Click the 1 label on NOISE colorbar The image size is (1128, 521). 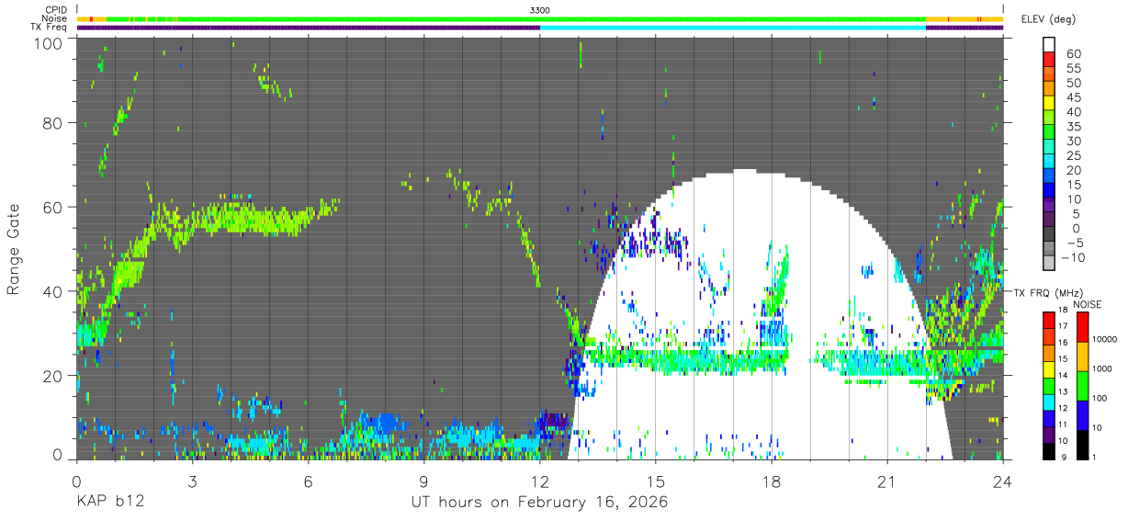click(x=1094, y=458)
